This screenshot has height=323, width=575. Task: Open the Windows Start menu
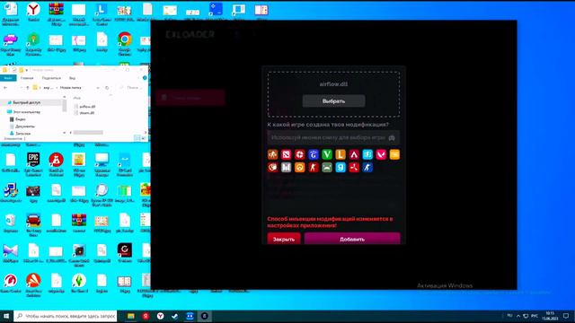[6, 316]
